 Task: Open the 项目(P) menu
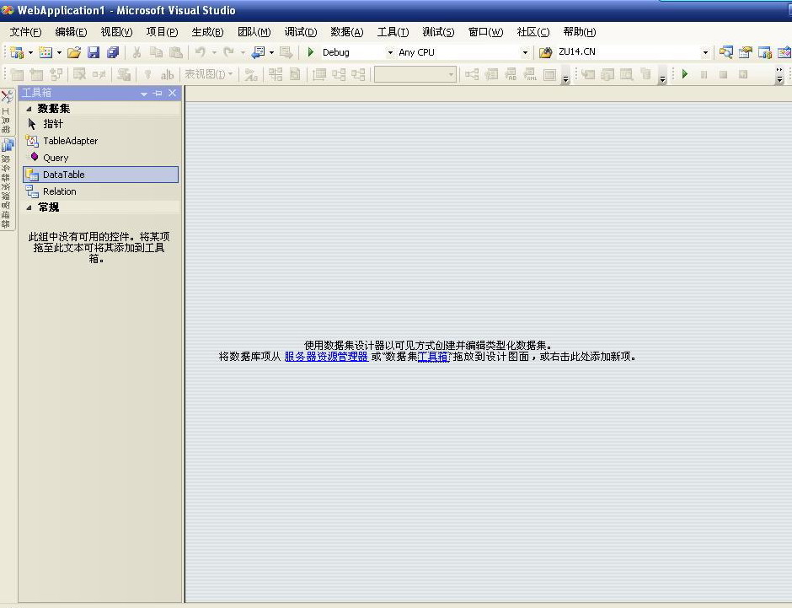(162, 32)
